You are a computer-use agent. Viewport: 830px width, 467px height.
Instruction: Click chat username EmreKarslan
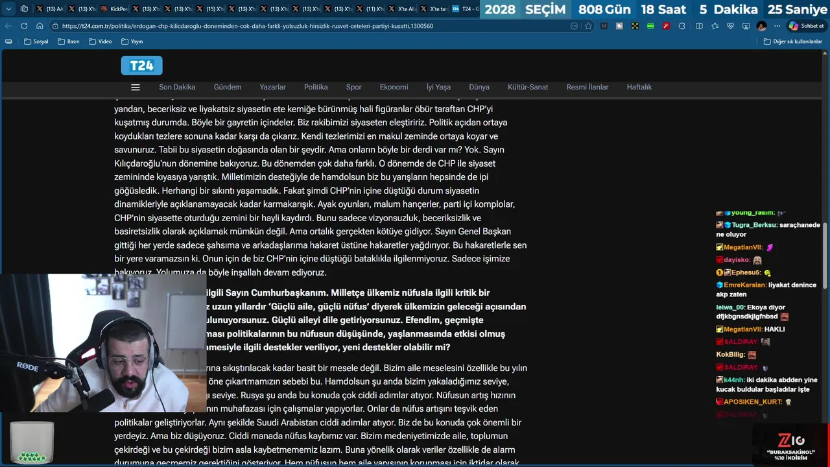[745, 285]
